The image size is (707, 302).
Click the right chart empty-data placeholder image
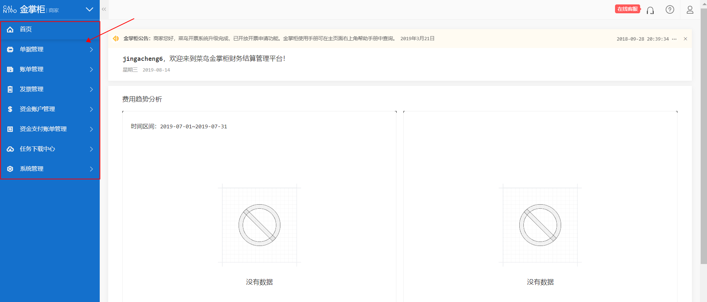click(x=540, y=225)
